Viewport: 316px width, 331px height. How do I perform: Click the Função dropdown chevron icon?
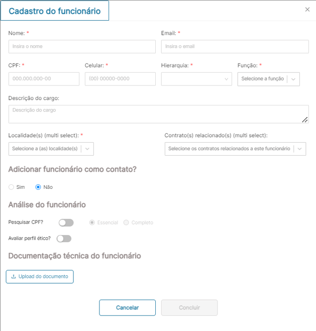[x=293, y=79]
